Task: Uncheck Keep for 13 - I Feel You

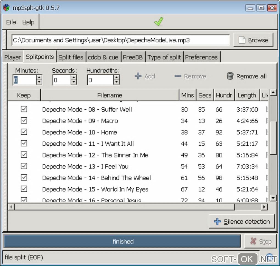Action: click(24, 166)
